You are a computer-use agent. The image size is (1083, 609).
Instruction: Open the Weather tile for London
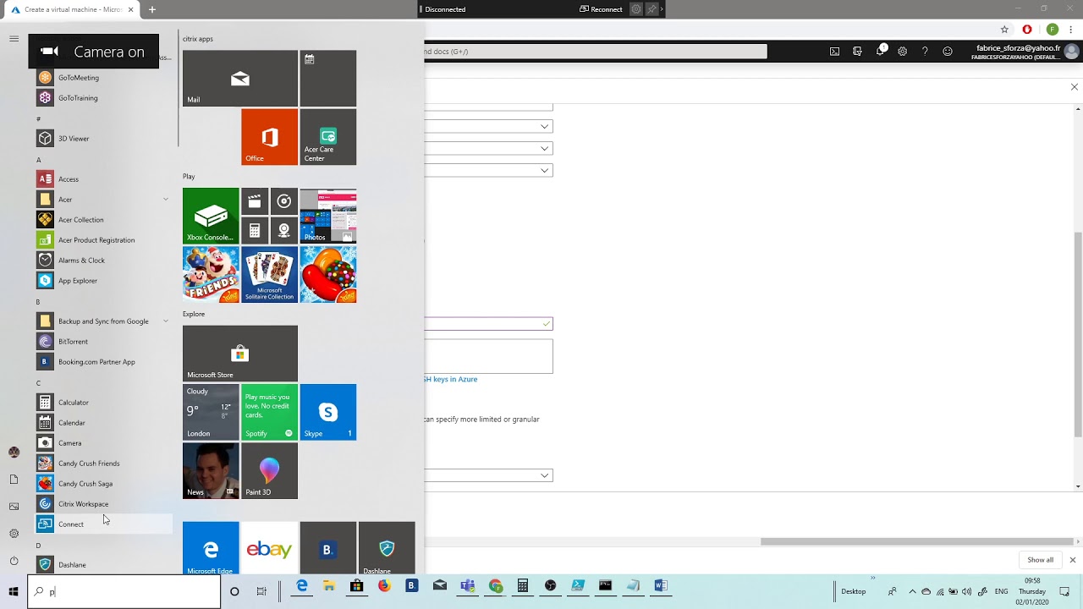(x=211, y=412)
